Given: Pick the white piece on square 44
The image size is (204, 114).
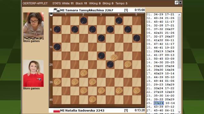Looking at the screenshot, I should coord(119,91).
